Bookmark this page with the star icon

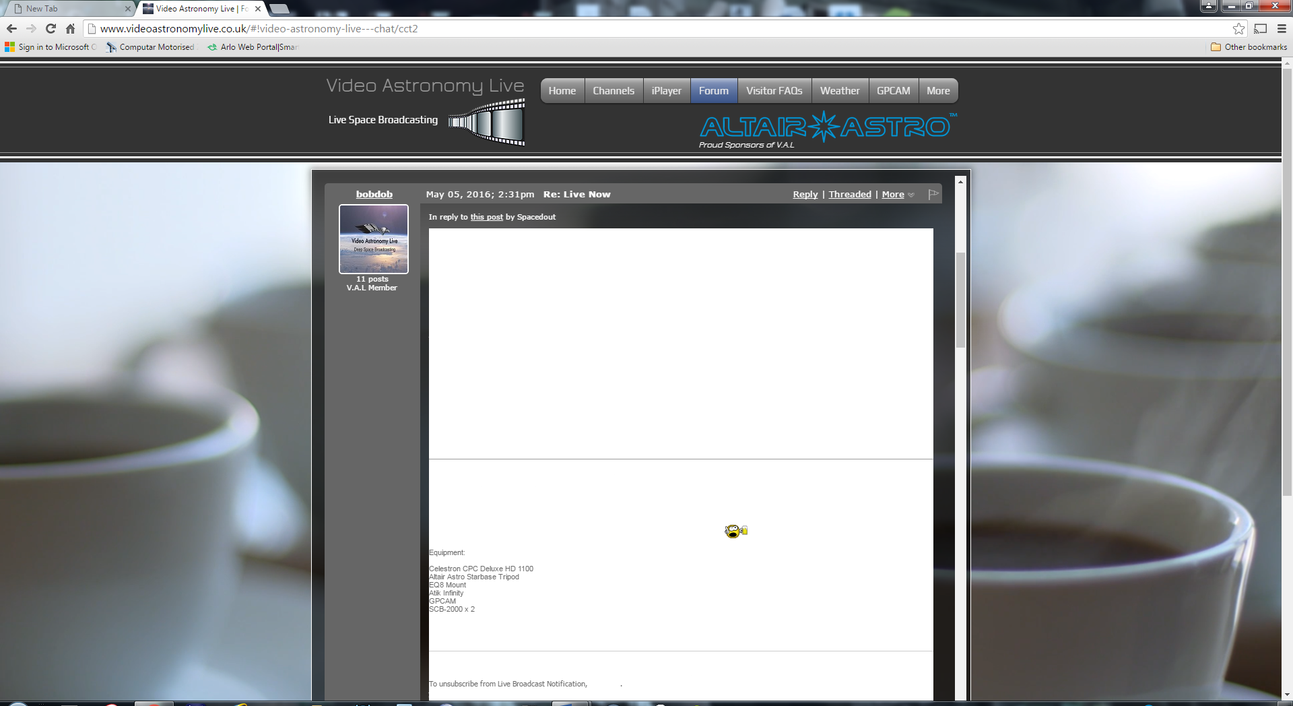1238,28
